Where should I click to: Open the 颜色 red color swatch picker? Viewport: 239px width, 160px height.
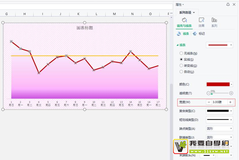click(219, 84)
